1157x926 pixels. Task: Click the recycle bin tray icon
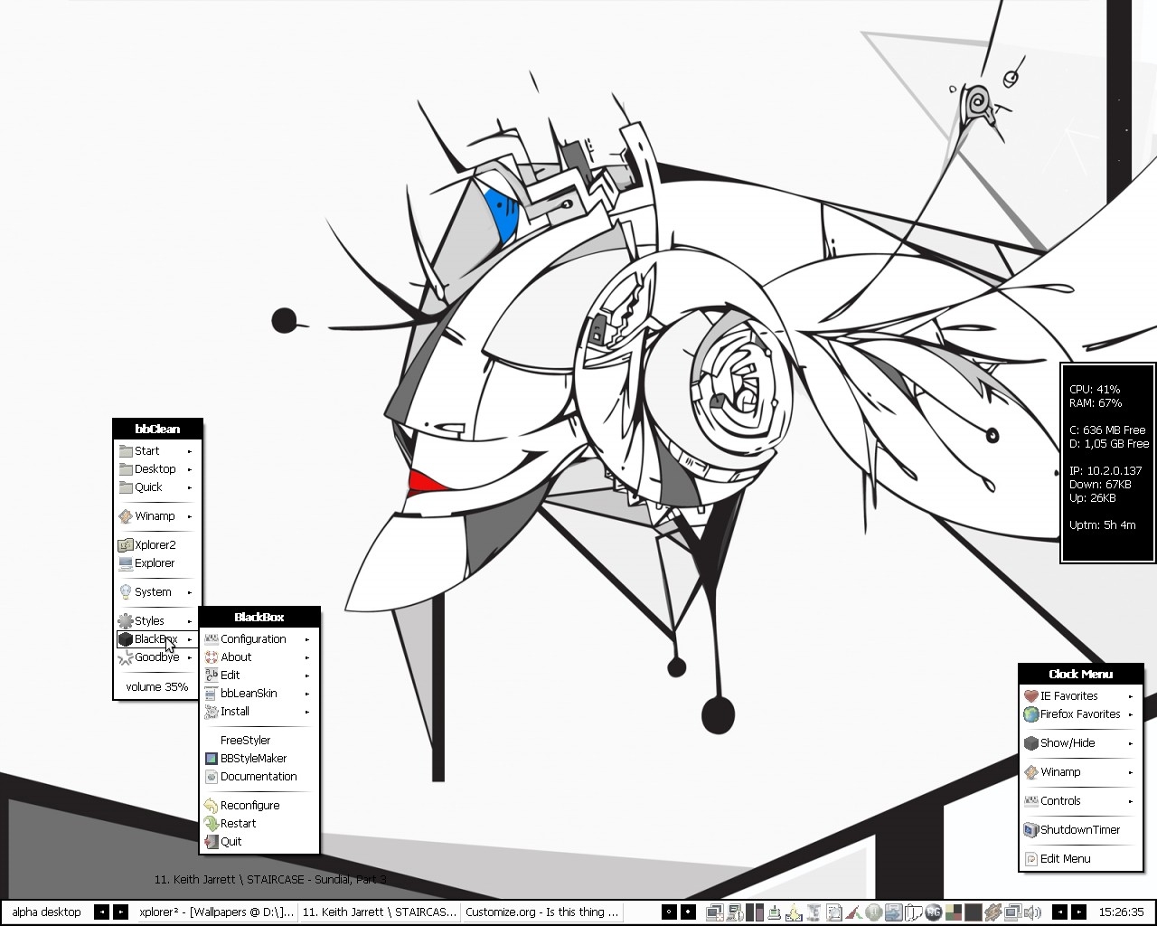(814, 912)
